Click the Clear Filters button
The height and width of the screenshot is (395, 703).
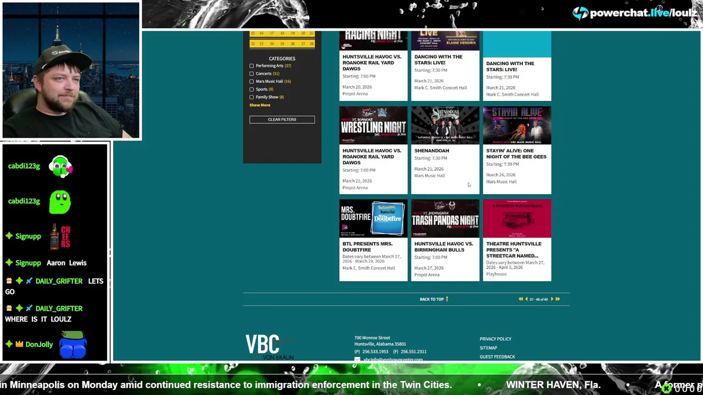282,120
